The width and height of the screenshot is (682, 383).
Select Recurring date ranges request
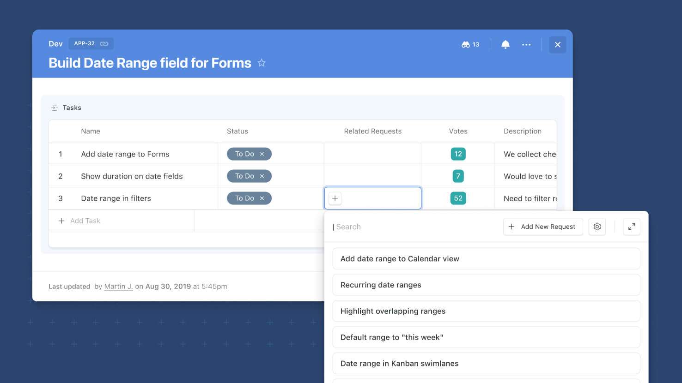[486, 285]
